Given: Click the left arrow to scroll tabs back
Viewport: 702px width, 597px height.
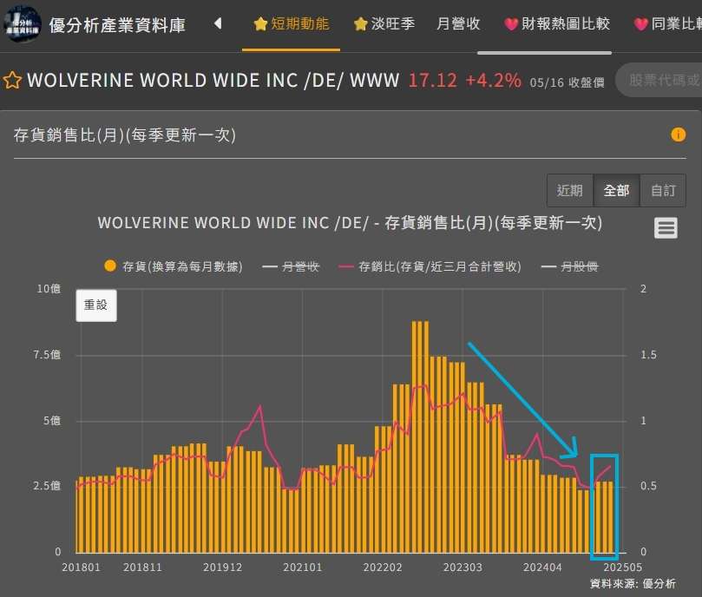Looking at the screenshot, I should [x=218, y=23].
